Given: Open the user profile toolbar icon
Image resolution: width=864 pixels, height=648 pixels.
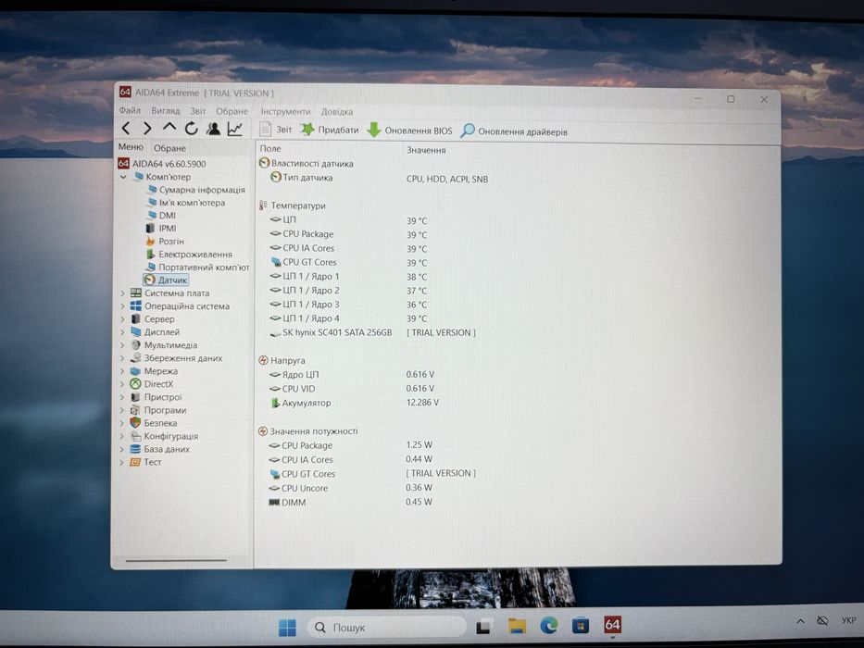Looking at the screenshot, I should [213, 129].
